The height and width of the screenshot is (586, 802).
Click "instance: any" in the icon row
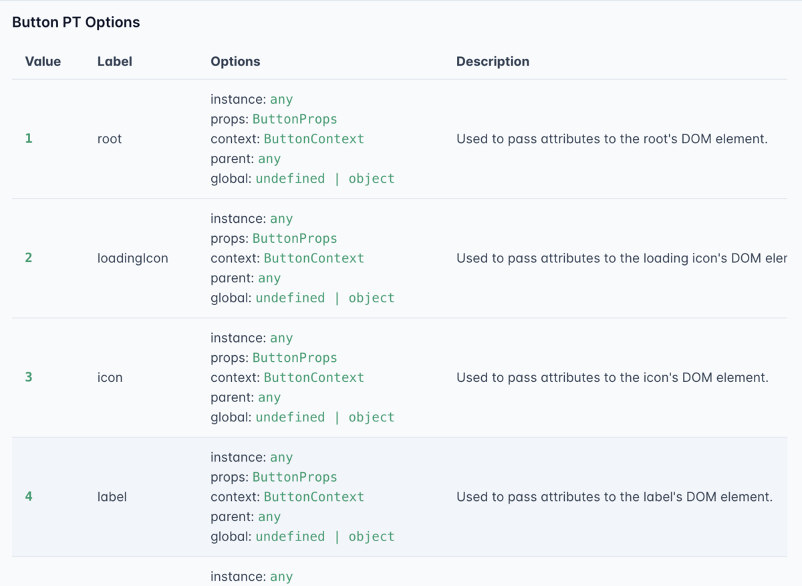pos(252,338)
